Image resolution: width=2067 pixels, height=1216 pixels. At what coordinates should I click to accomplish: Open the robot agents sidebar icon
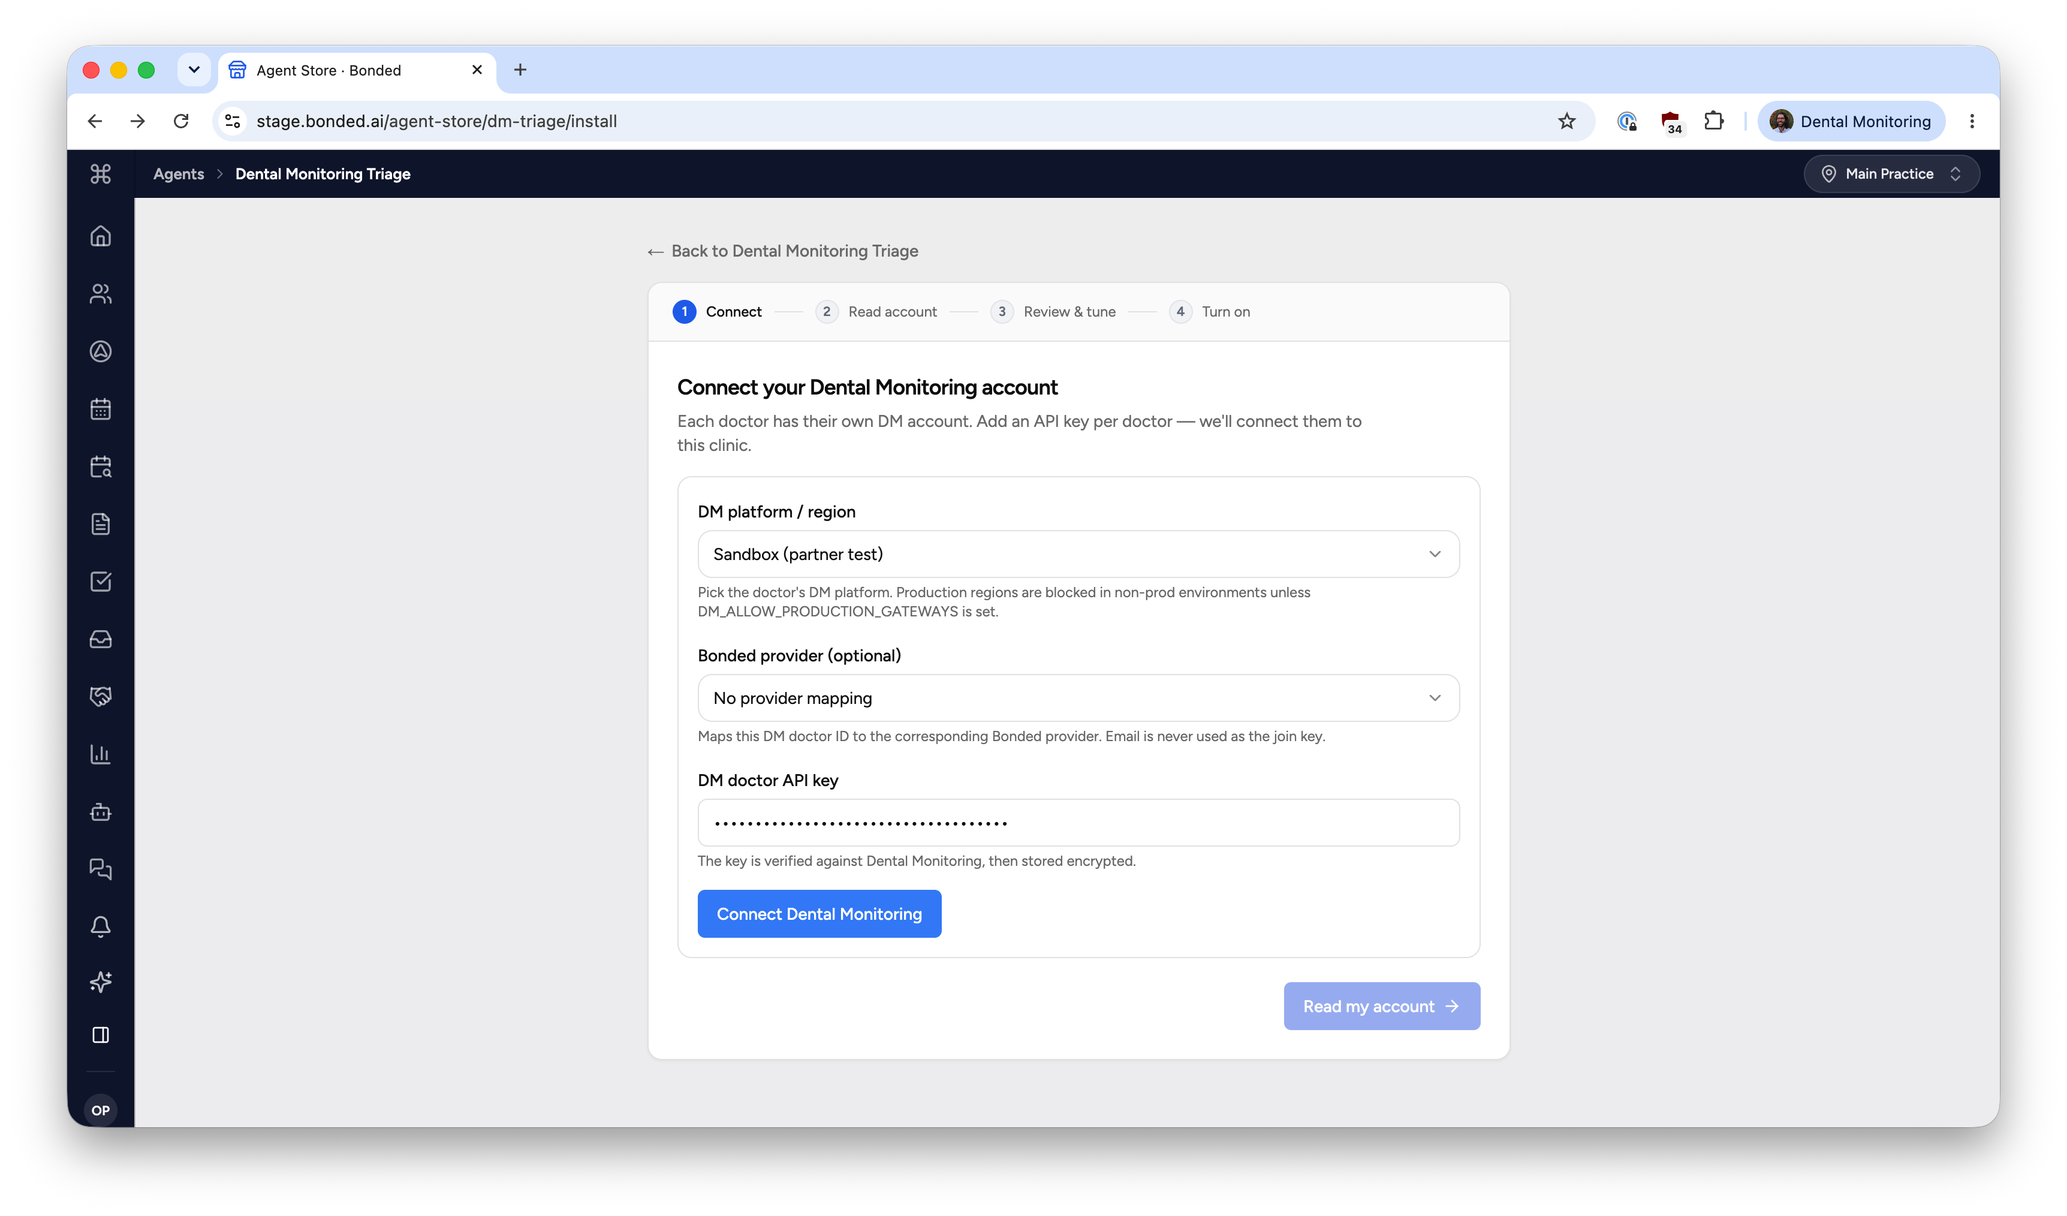click(100, 811)
